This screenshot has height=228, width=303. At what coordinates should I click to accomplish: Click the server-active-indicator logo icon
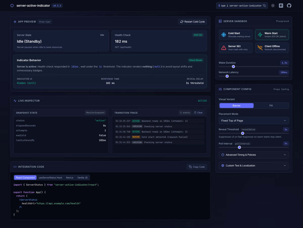point(12,6)
